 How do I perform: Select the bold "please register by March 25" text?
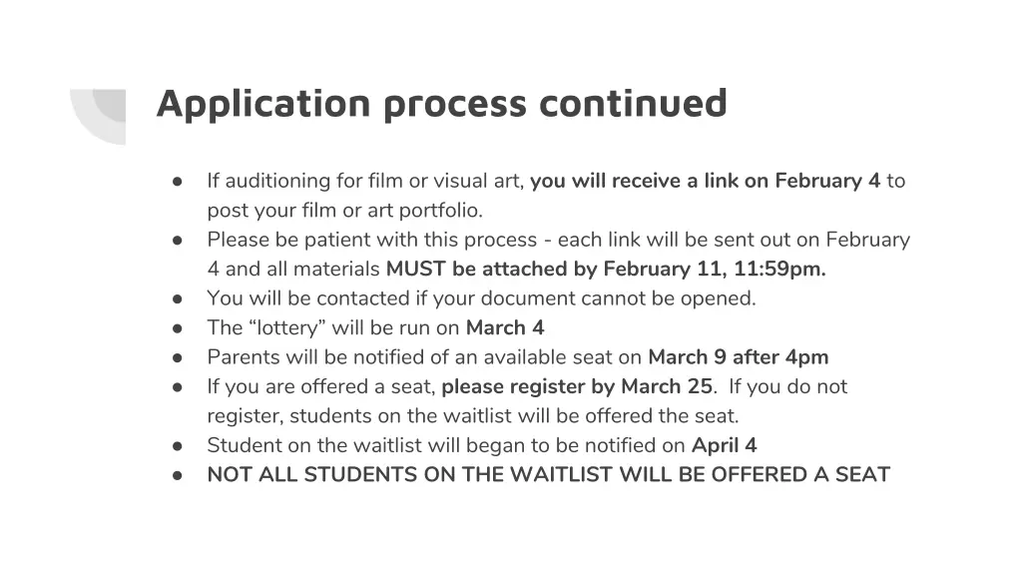577,386
